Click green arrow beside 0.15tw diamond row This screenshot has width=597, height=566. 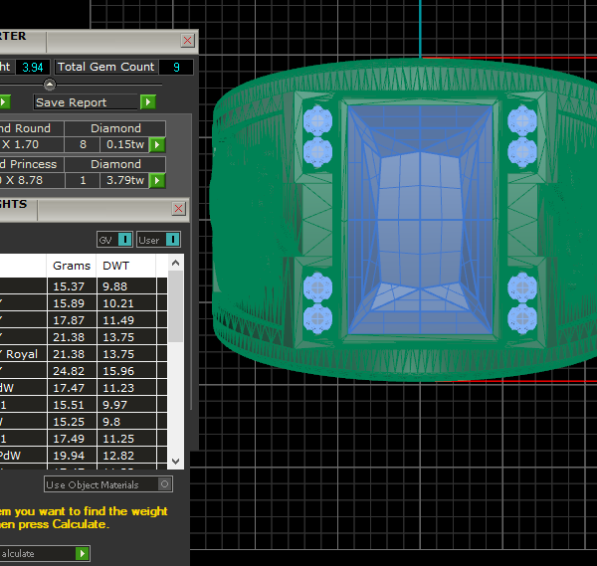pyautogui.click(x=157, y=144)
